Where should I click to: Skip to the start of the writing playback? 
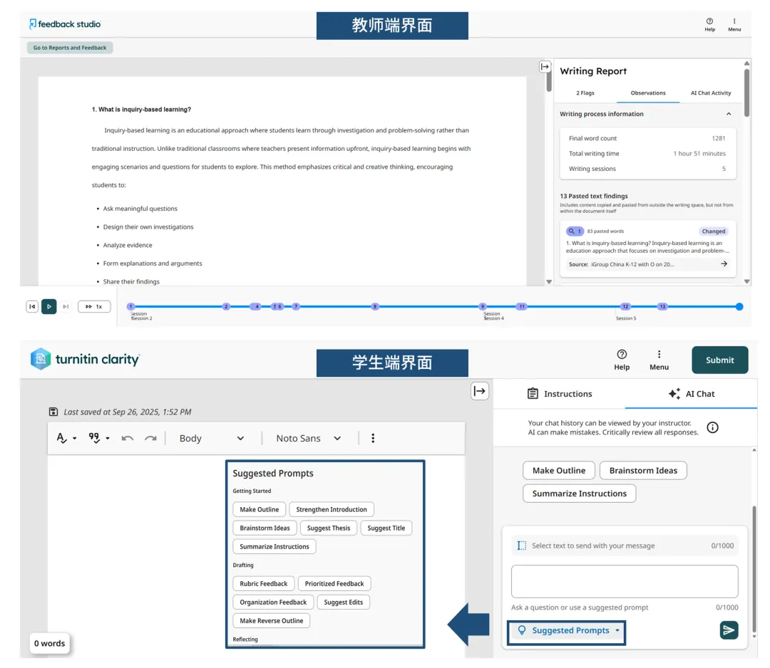pos(32,306)
